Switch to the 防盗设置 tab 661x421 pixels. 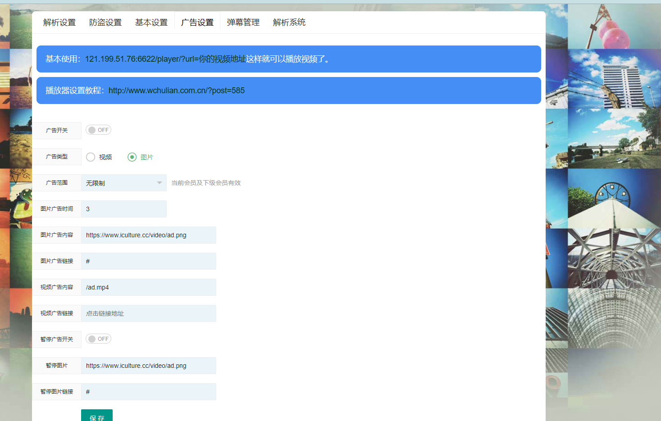(x=105, y=23)
